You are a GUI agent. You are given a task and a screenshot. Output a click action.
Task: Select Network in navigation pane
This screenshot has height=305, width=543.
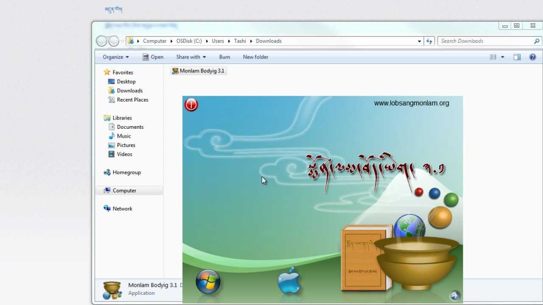[x=122, y=208]
